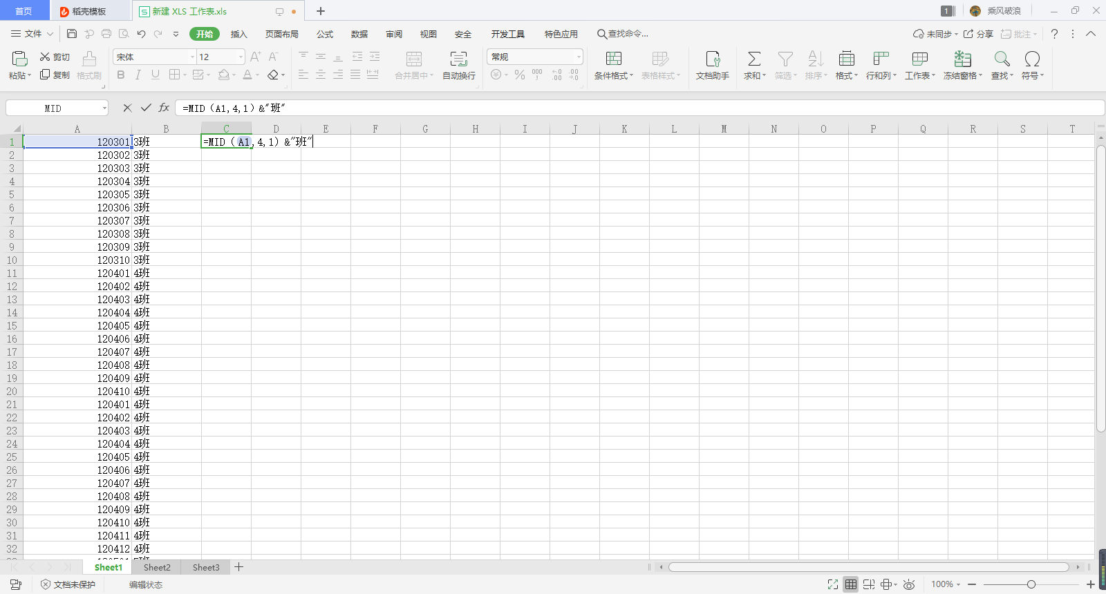1106x594 pixels.
Task: Click the percent style icon
Action: coord(519,75)
